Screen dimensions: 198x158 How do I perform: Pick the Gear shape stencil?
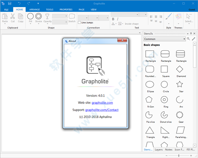pos(179,115)
